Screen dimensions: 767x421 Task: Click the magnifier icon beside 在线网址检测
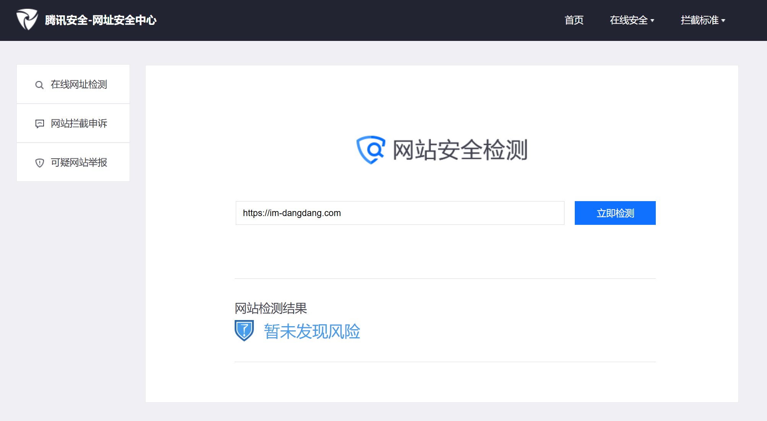tap(39, 85)
